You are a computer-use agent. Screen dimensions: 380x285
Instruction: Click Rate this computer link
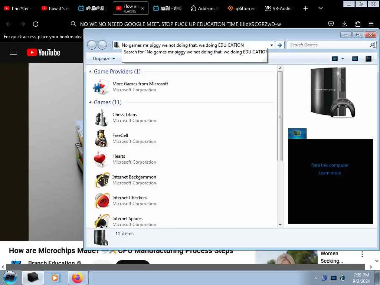pos(330,165)
